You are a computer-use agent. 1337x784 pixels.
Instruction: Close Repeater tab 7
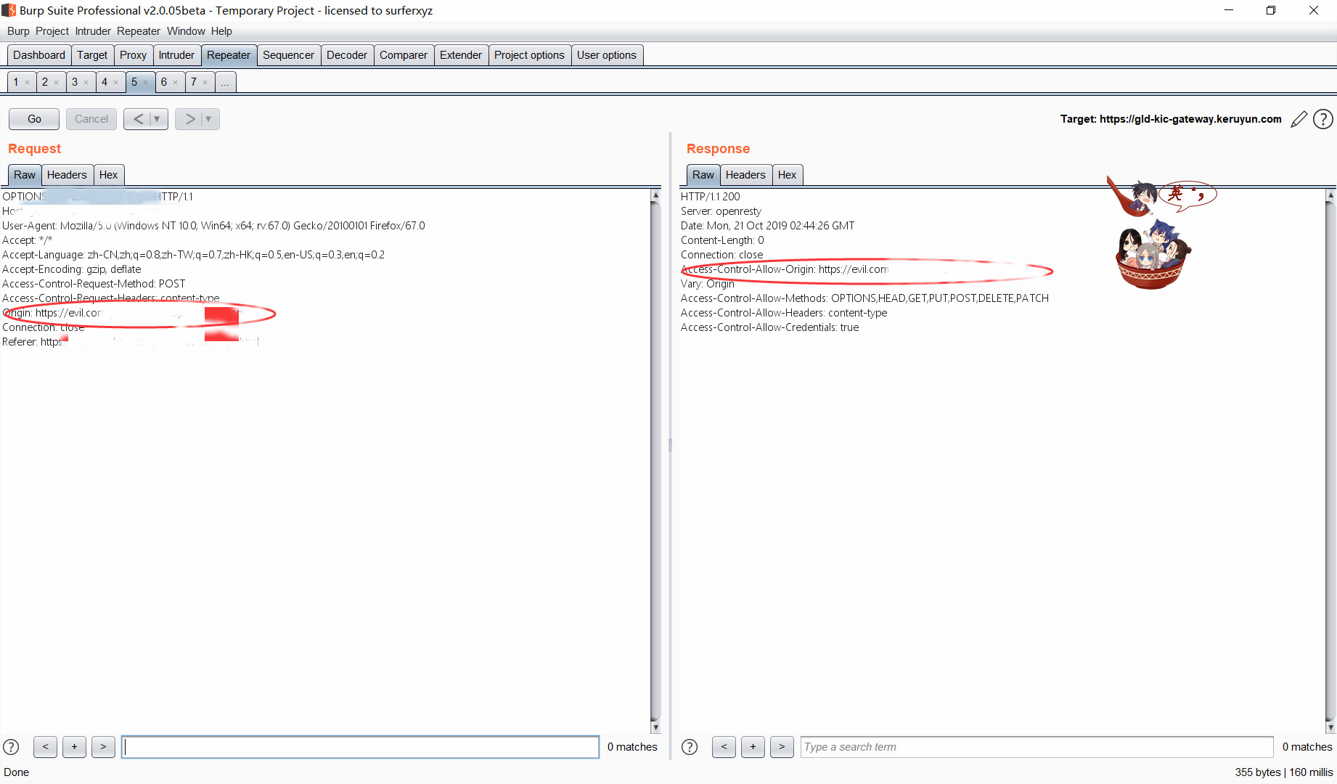[x=205, y=83]
